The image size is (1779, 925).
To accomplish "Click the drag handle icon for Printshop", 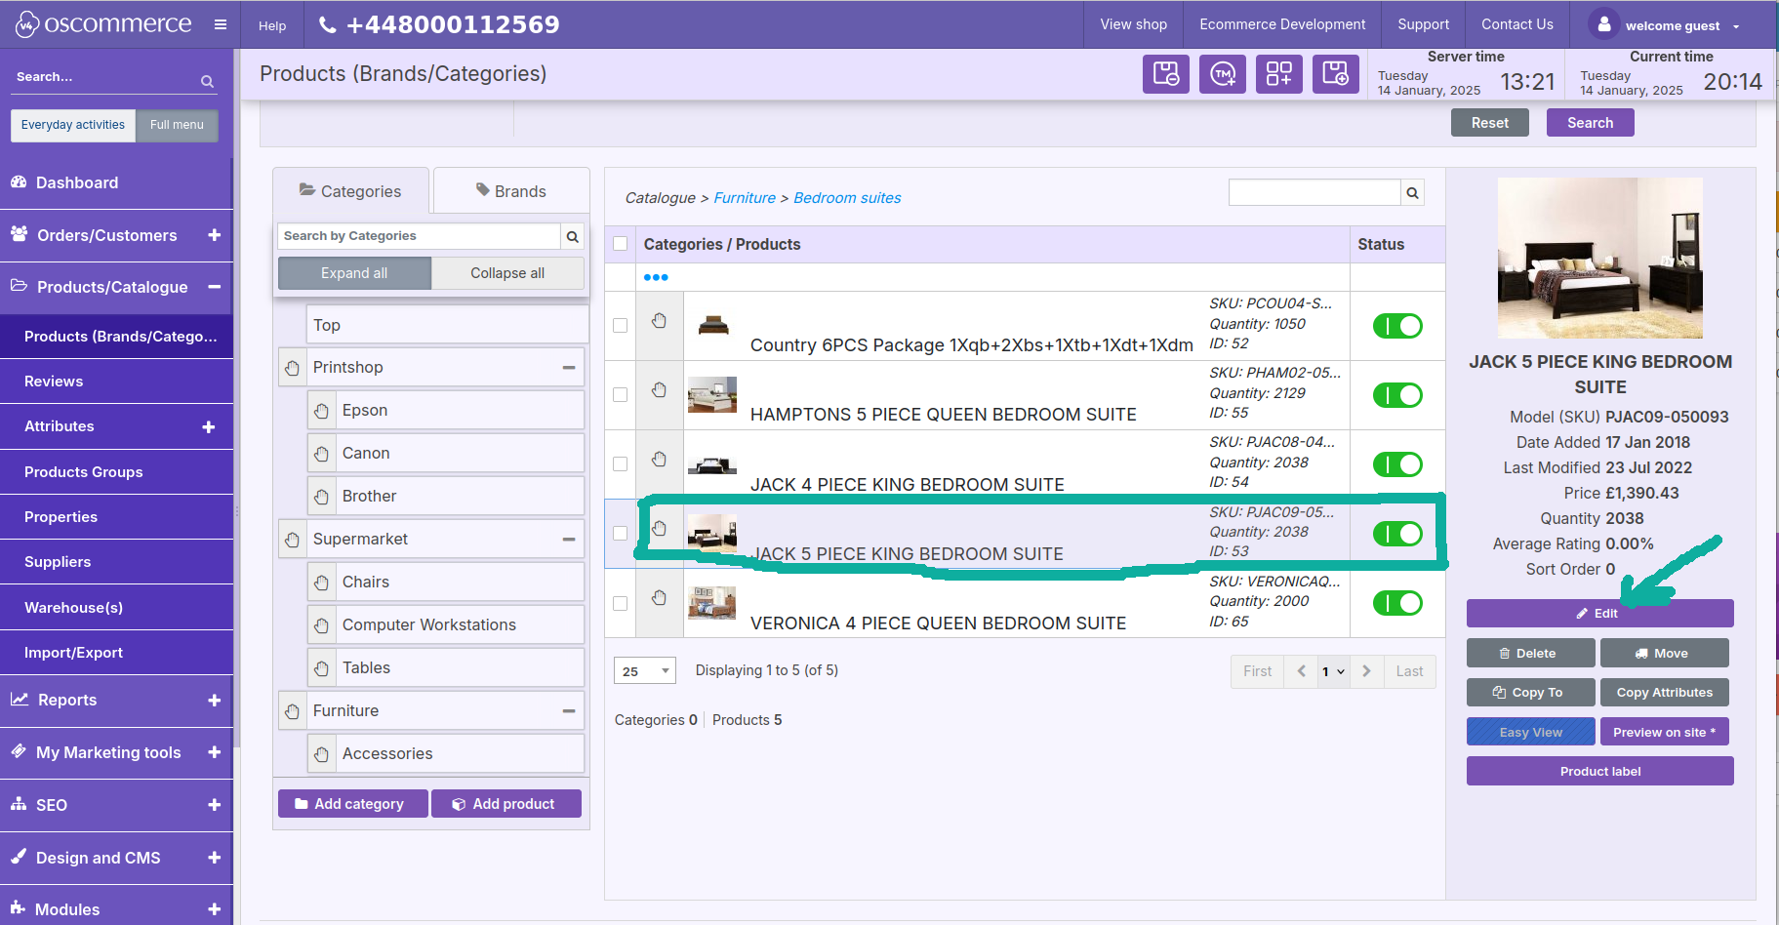I will click(x=292, y=368).
